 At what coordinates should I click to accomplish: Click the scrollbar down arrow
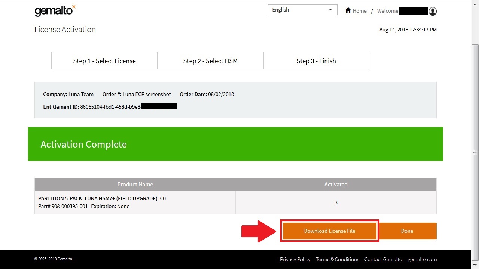475,265
